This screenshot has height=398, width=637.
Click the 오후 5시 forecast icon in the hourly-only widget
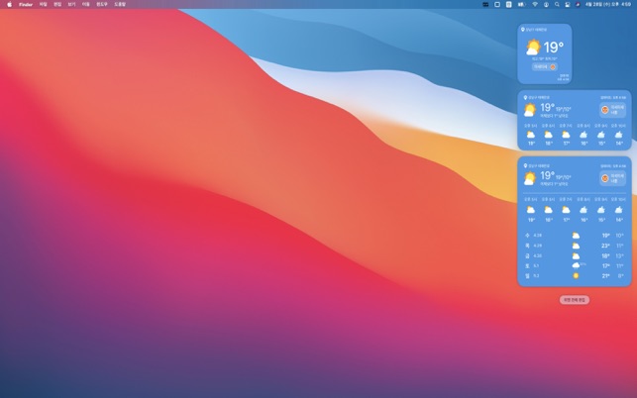[x=531, y=135]
